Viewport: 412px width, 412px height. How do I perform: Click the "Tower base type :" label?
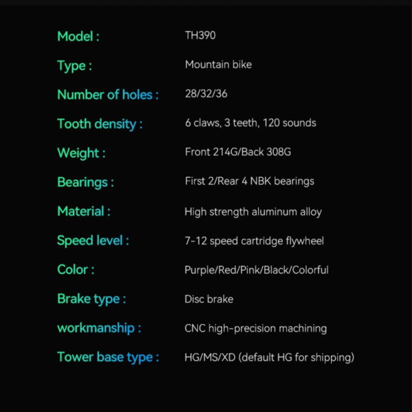pyautogui.click(x=108, y=357)
